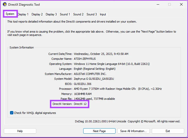
Task: Minimize the DirectX Diagnostic Tool window
Action: click(x=158, y=5)
